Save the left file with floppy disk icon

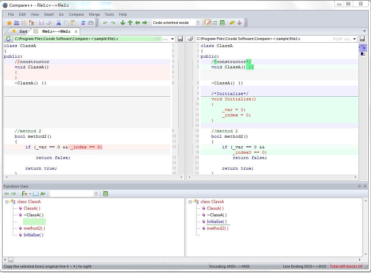tap(180, 39)
